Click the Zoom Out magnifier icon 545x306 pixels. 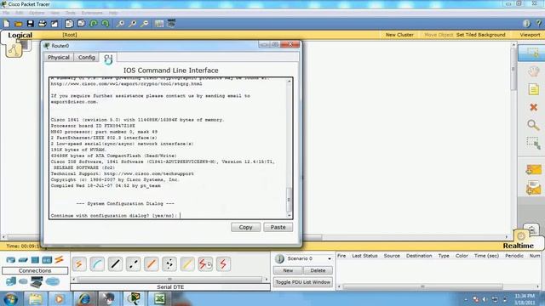[144, 24]
